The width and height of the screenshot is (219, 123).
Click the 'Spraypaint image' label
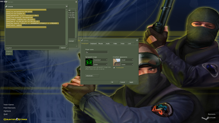click(91, 57)
